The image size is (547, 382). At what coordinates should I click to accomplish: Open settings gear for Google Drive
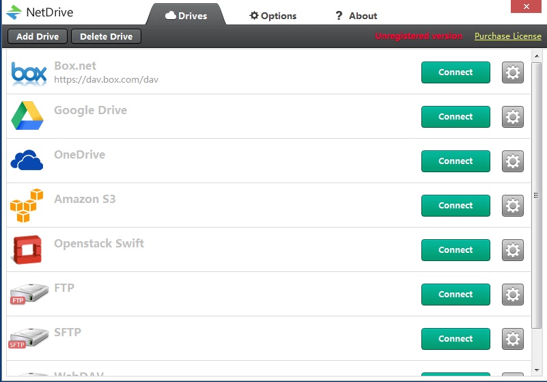pos(512,117)
